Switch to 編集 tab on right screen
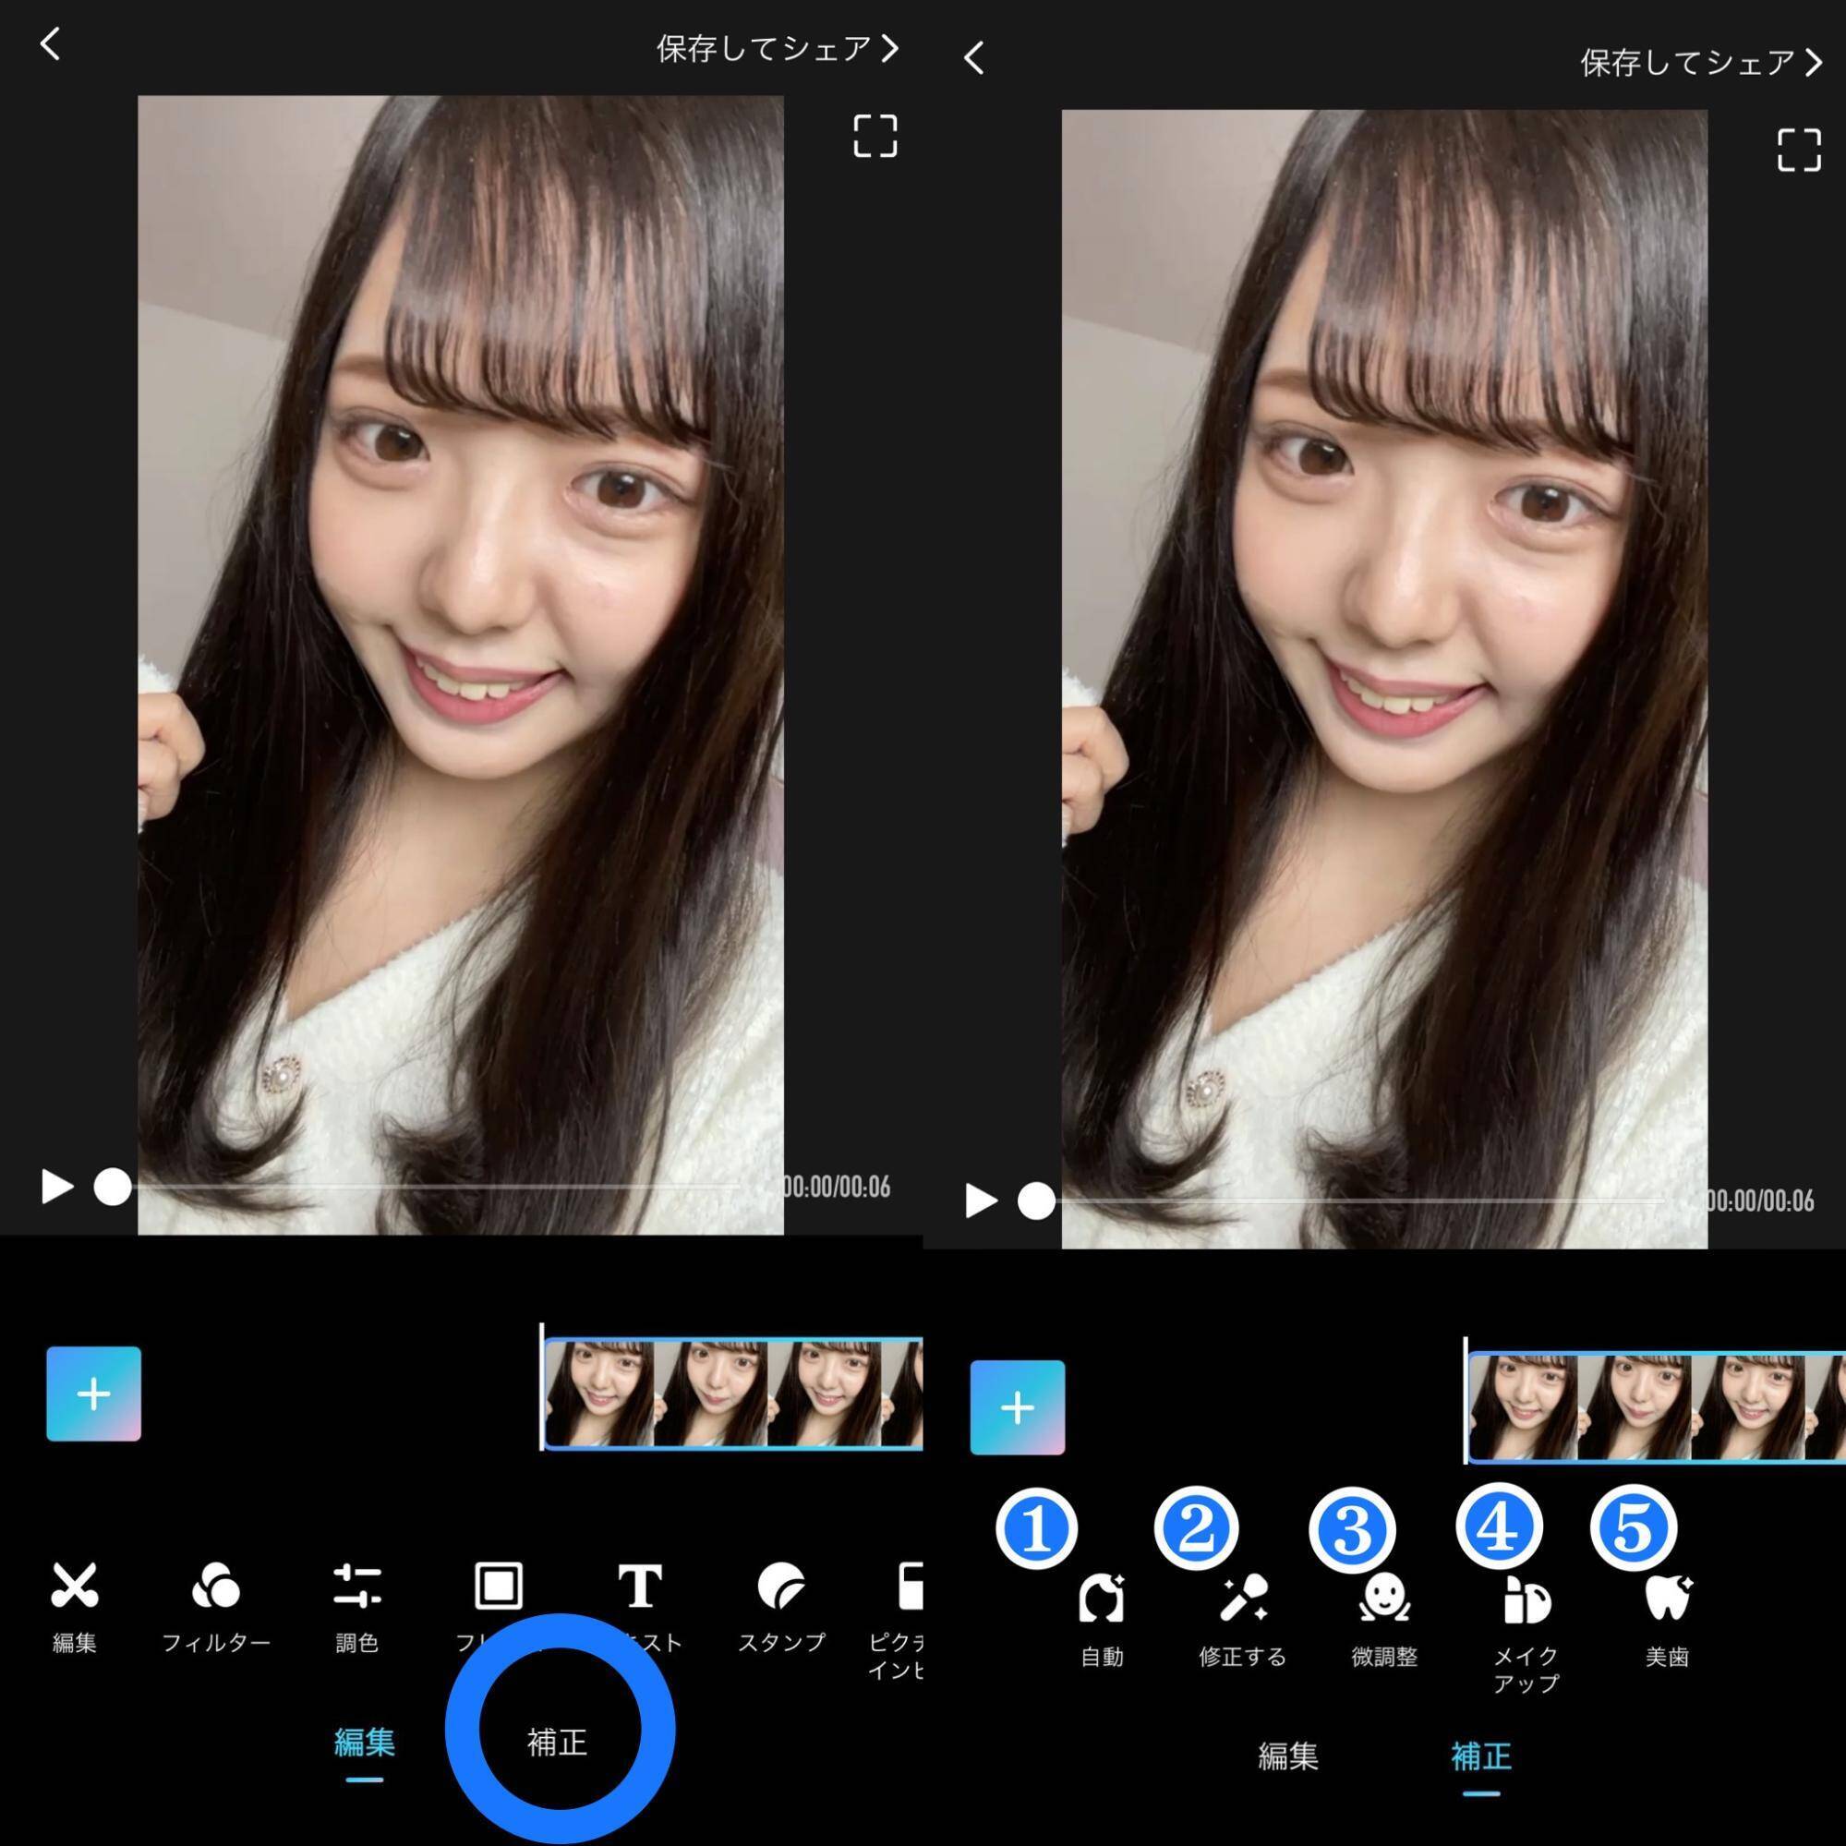 tap(1287, 1756)
